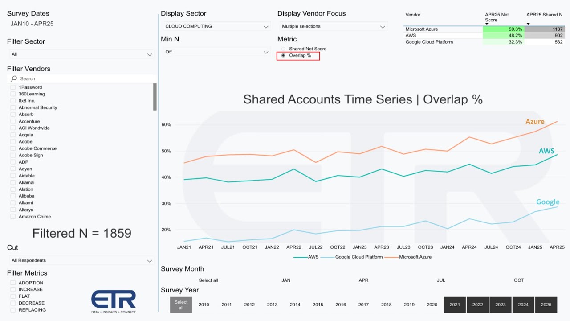Click the JAN10 - APR25 survey dates value
The image size is (570, 321).
(32, 24)
